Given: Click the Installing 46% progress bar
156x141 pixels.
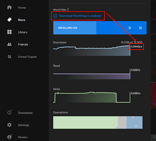Looking at the screenshot, I should [100, 28].
